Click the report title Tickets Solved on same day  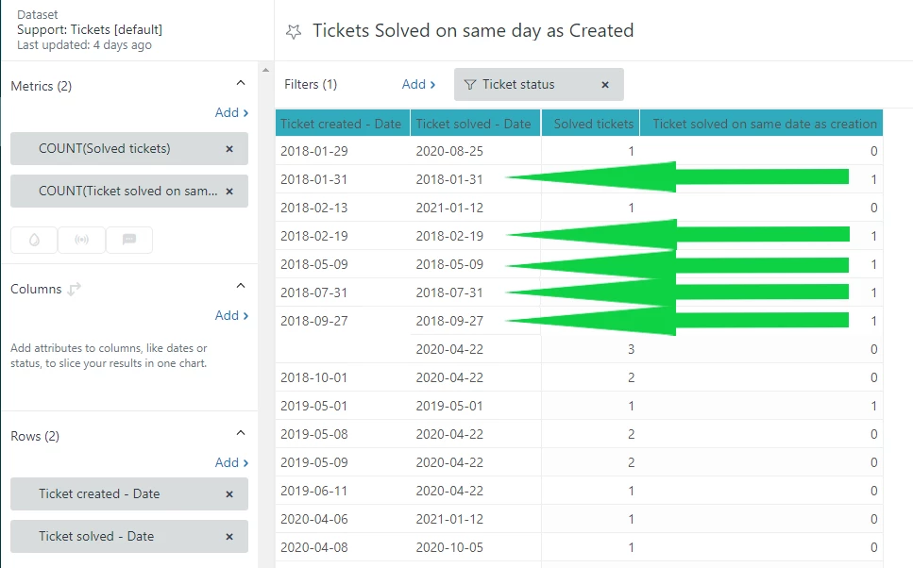[x=473, y=31]
